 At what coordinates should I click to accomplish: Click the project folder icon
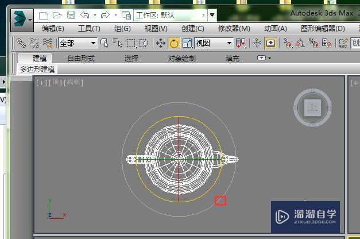click(126, 16)
